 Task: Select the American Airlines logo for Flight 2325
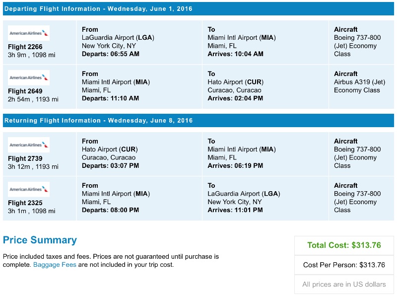point(28,189)
